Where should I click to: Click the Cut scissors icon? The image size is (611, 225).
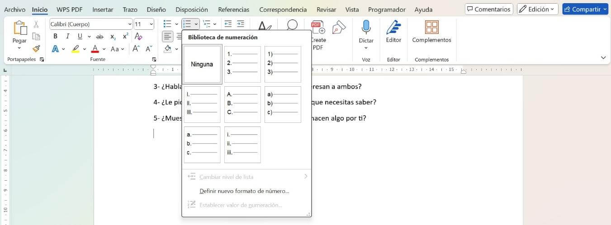click(x=36, y=24)
